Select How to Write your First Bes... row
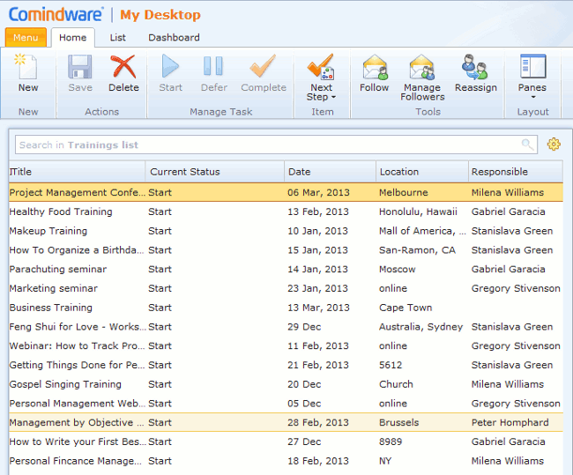The image size is (573, 475). [286, 442]
